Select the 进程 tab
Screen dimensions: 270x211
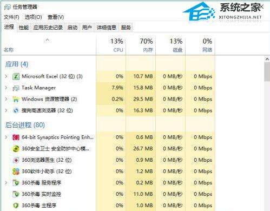pos(9,27)
